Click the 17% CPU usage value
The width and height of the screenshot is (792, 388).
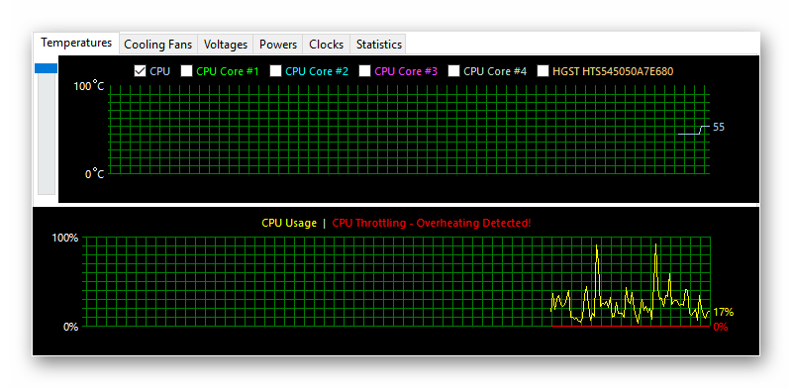pyautogui.click(x=723, y=312)
